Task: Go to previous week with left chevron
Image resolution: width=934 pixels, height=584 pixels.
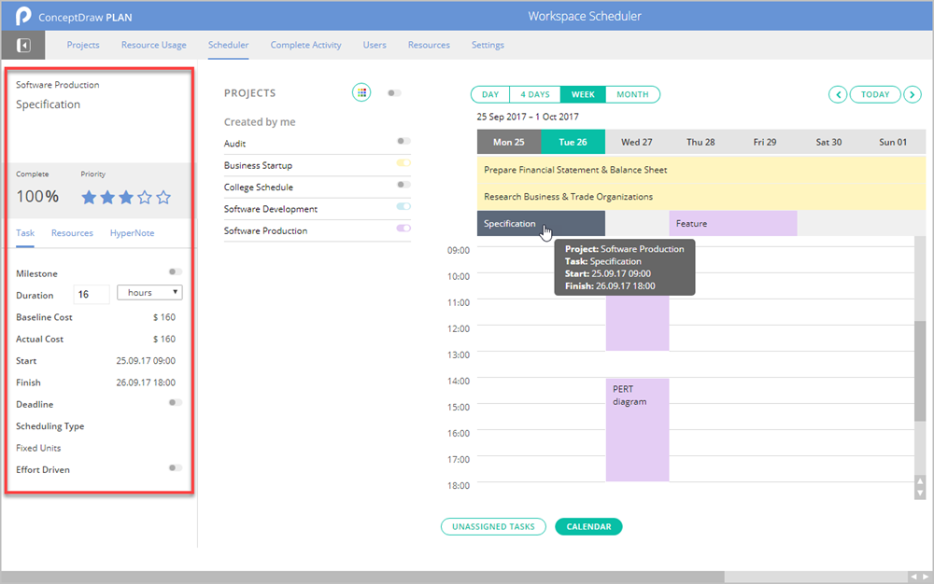Action: 838,94
